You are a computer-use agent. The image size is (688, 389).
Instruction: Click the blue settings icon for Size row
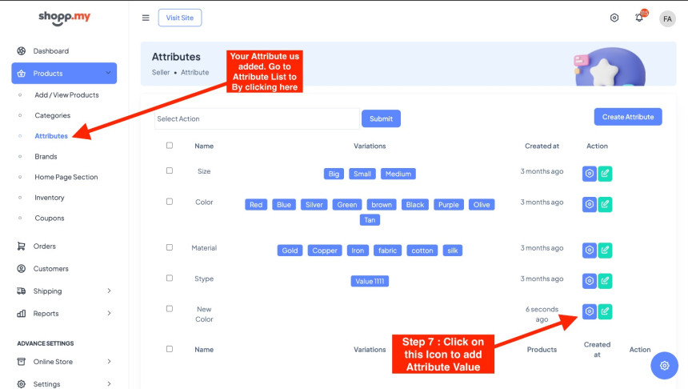click(590, 173)
